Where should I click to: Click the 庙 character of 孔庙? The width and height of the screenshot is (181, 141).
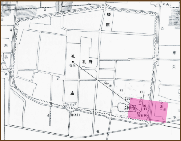(72, 93)
